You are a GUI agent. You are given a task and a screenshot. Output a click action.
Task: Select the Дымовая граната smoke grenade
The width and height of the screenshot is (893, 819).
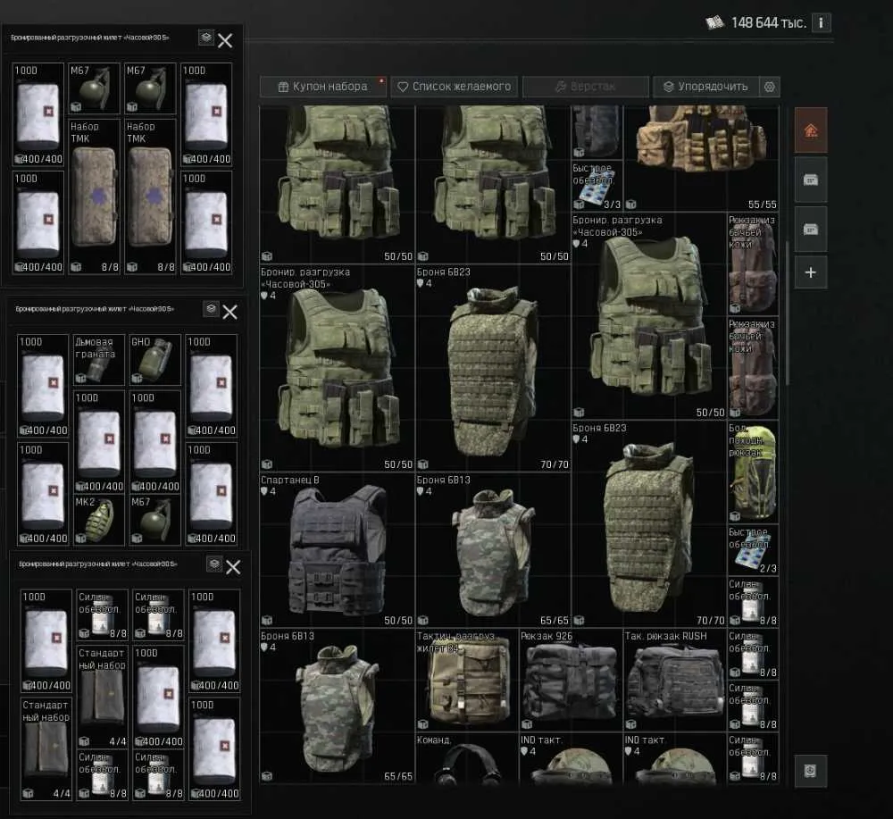coord(99,360)
